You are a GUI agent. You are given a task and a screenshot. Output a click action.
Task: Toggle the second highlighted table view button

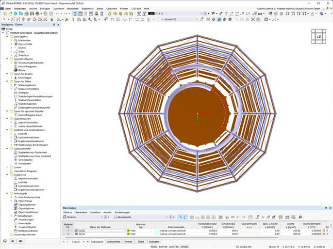(x=81, y=14)
